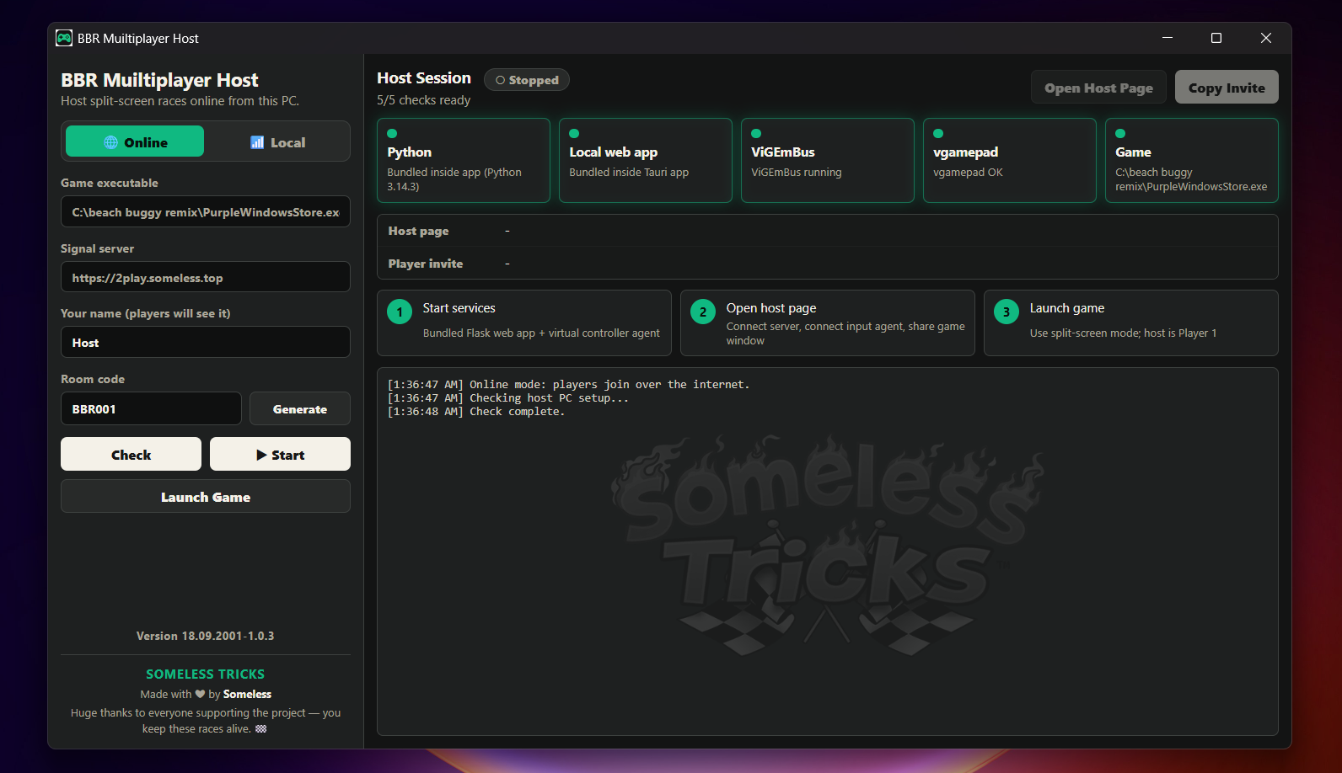Click the chart icon on Local tab
Screen dimensions: 1342x773
[x=257, y=142]
